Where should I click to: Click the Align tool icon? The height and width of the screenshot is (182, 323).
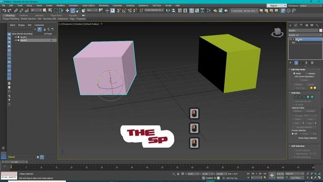click(x=174, y=11)
